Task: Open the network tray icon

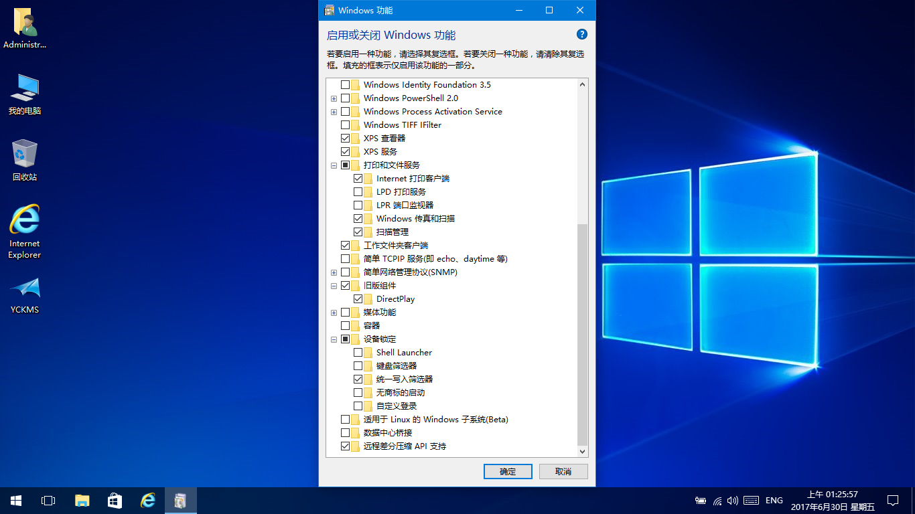Action: (717, 501)
